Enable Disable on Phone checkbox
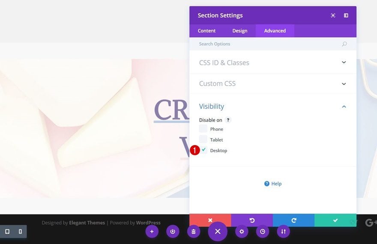377x244 pixels. pyautogui.click(x=203, y=128)
